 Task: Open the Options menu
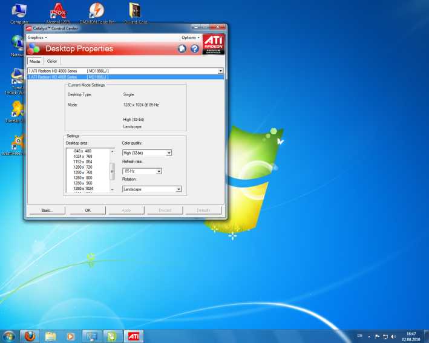click(x=191, y=38)
